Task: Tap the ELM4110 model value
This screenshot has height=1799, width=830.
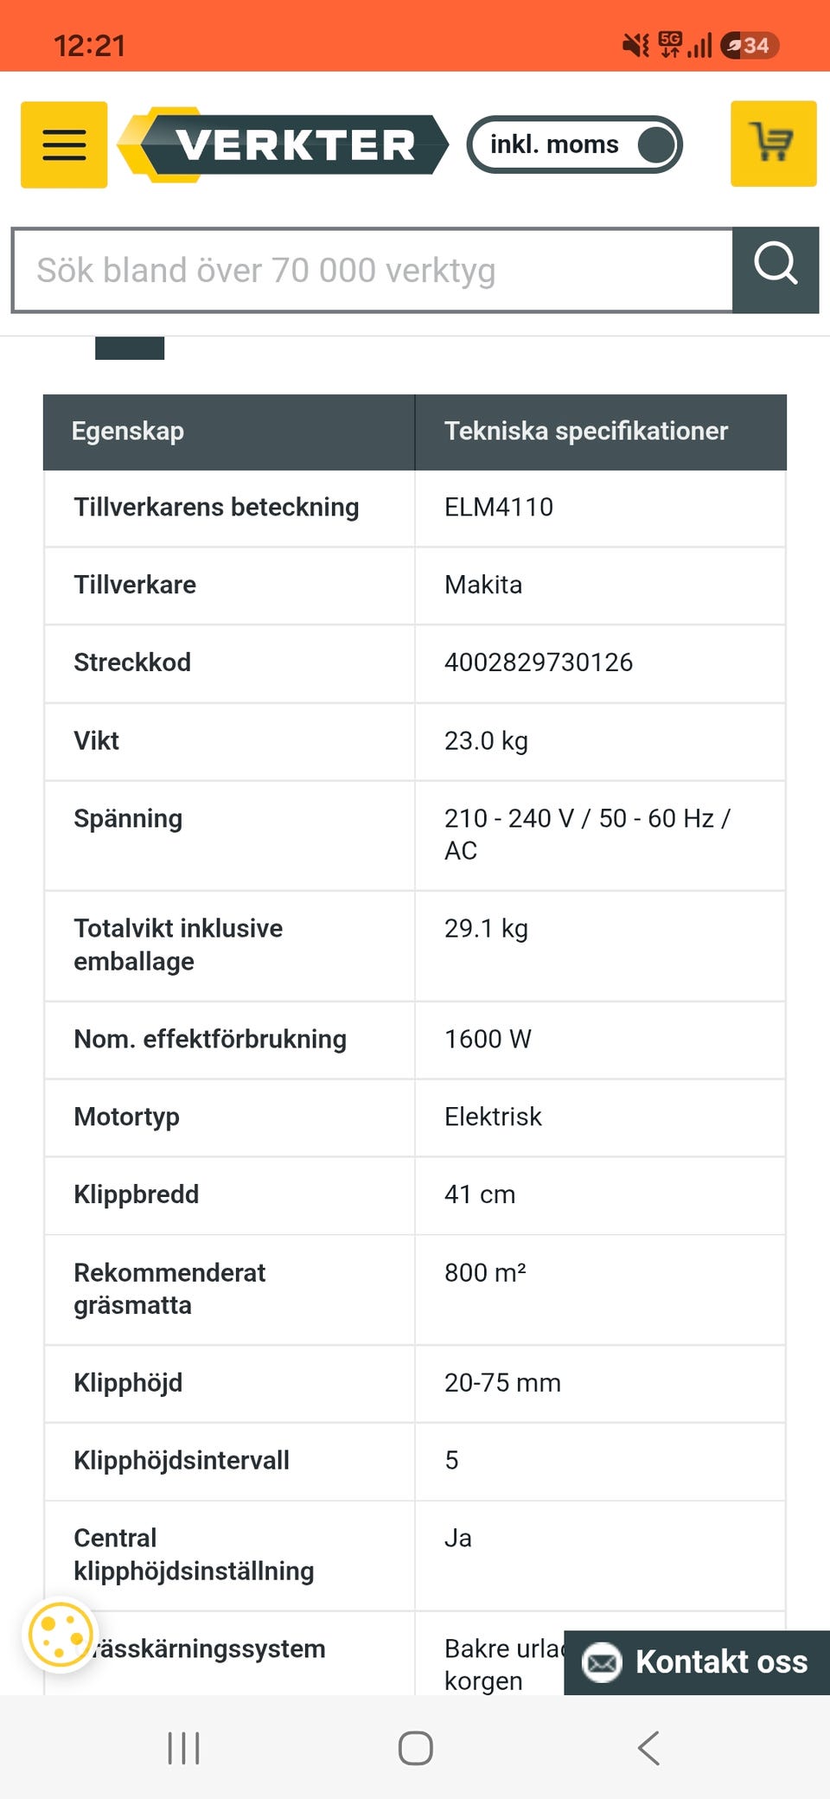Action: click(x=499, y=507)
